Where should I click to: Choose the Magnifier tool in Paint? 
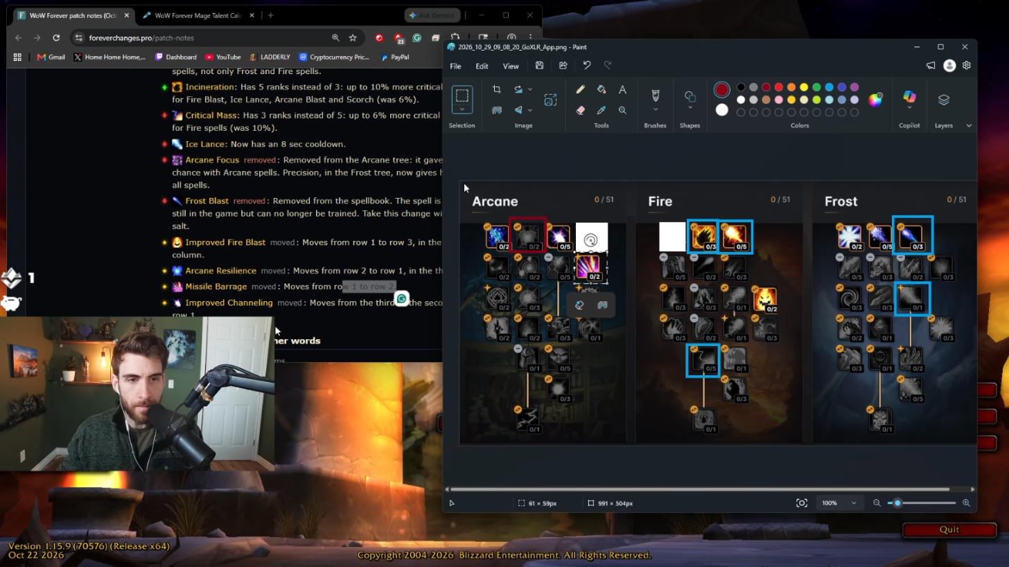pos(622,110)
